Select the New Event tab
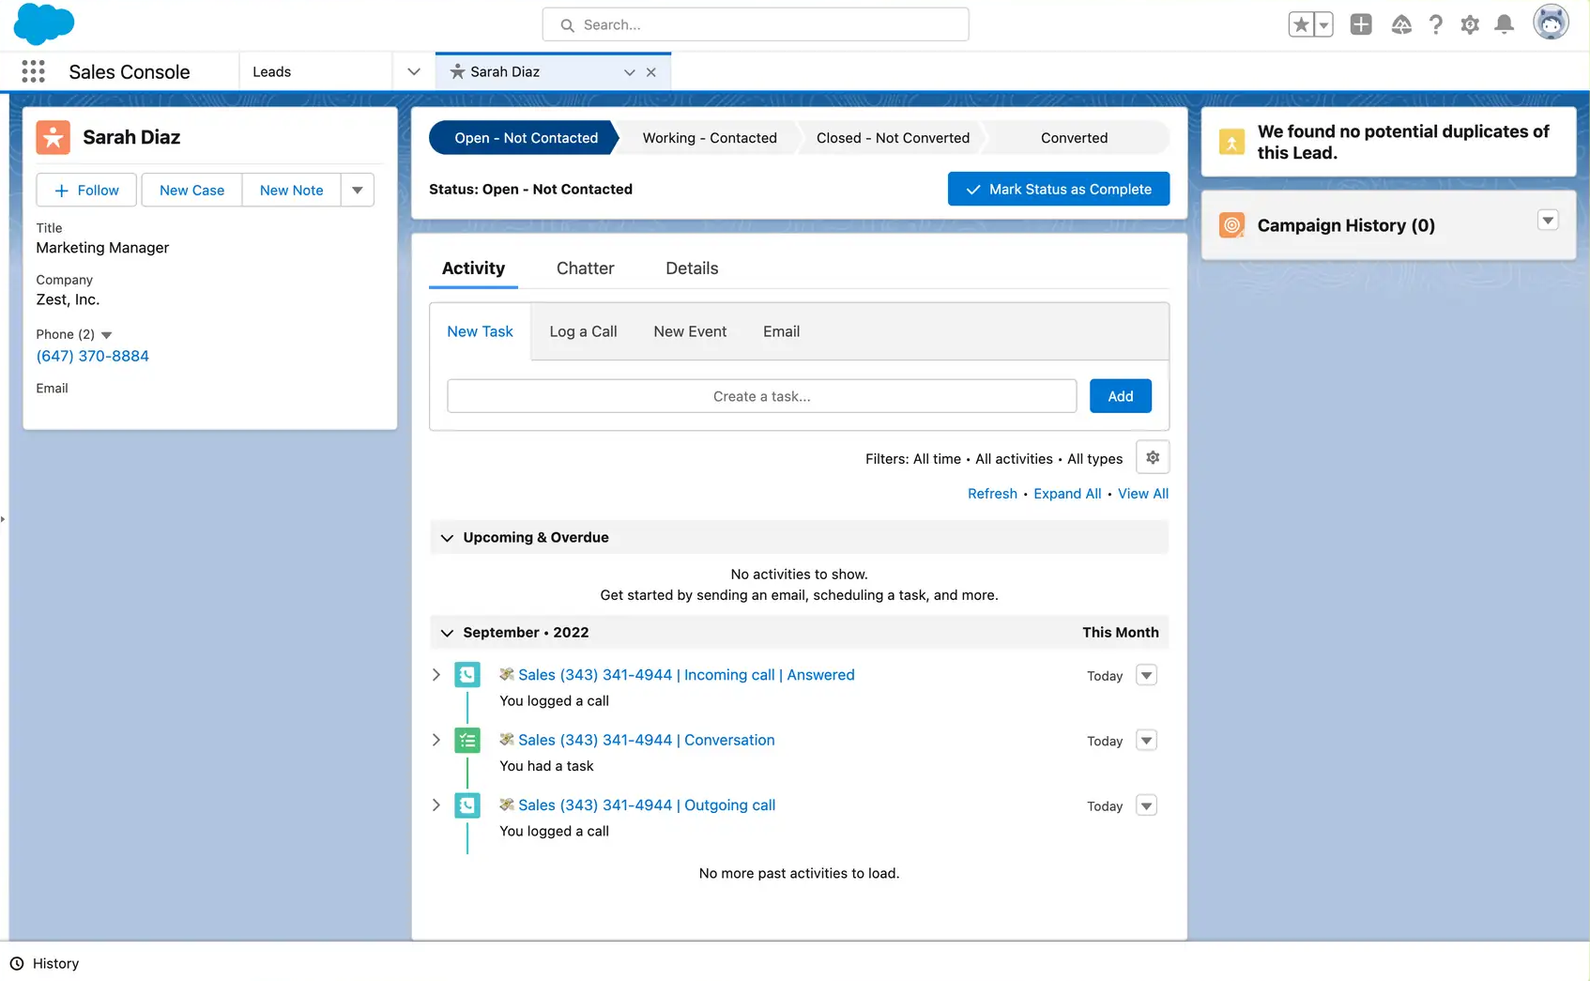This screenshot has width=1590, height=981. point(690,331)
